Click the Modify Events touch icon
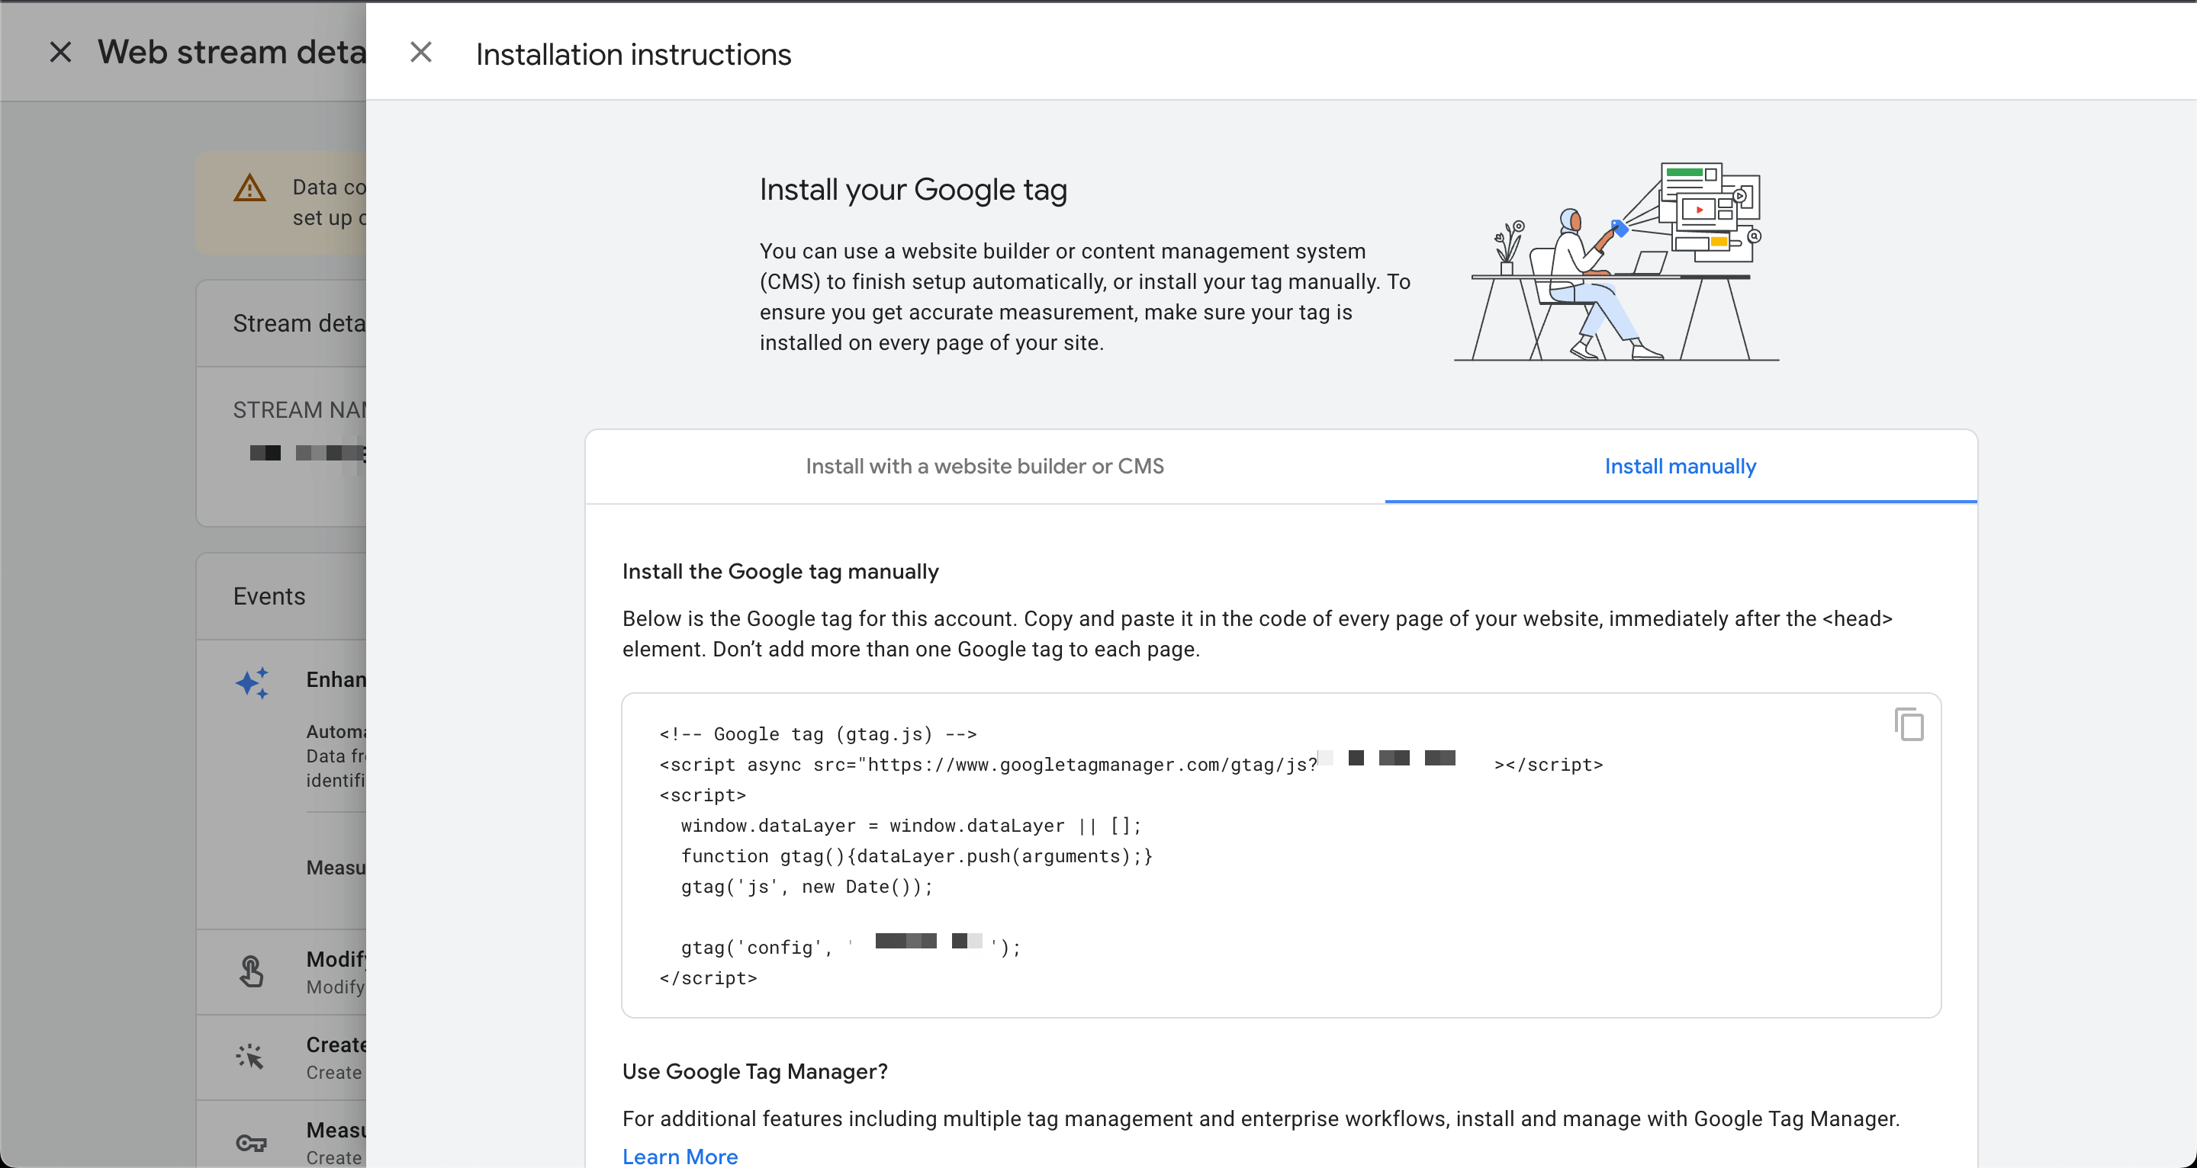This screenshot has width=2197, height=1168. pyautogui.click(x=252, y=971)
